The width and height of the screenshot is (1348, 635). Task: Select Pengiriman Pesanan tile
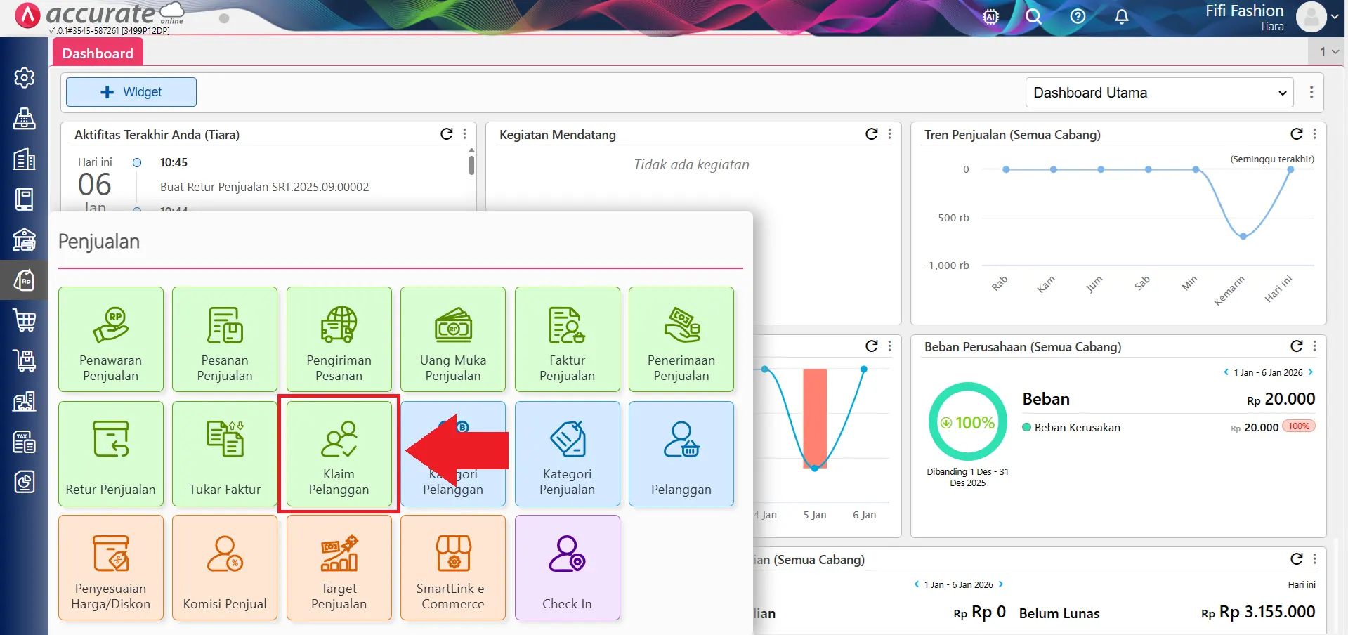[x=339, y=339]
